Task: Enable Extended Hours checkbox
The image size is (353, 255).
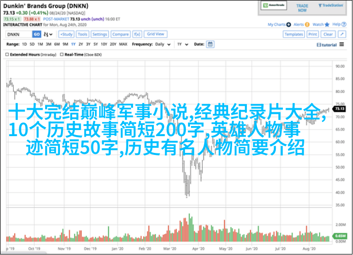Action: point(7,54)
